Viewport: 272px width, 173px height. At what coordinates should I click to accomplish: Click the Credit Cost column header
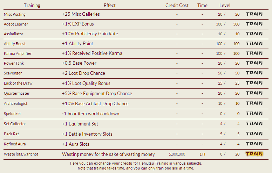(x=177, y=5)
